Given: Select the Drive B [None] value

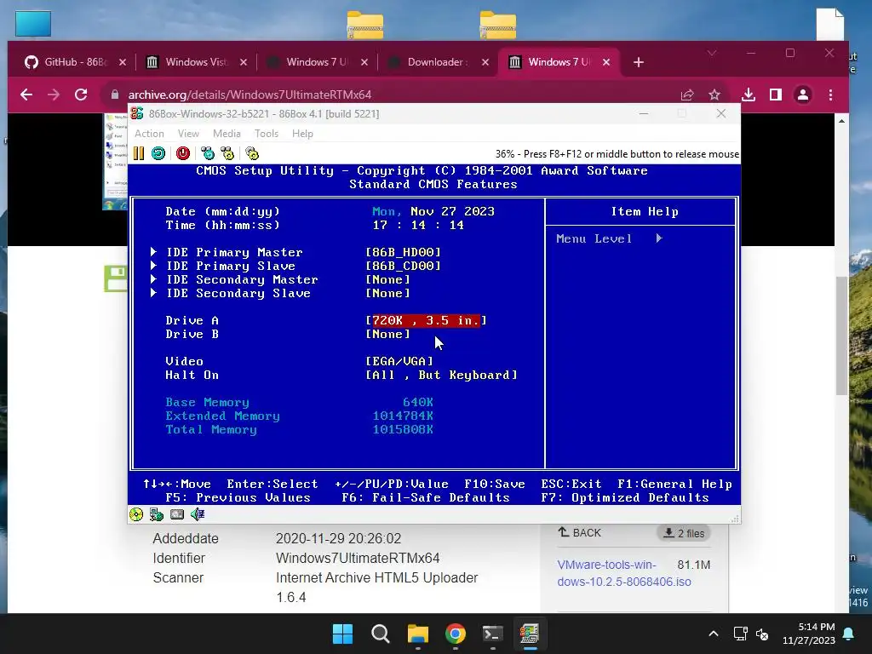Looking at the screenshot, I should coord(387,334).
